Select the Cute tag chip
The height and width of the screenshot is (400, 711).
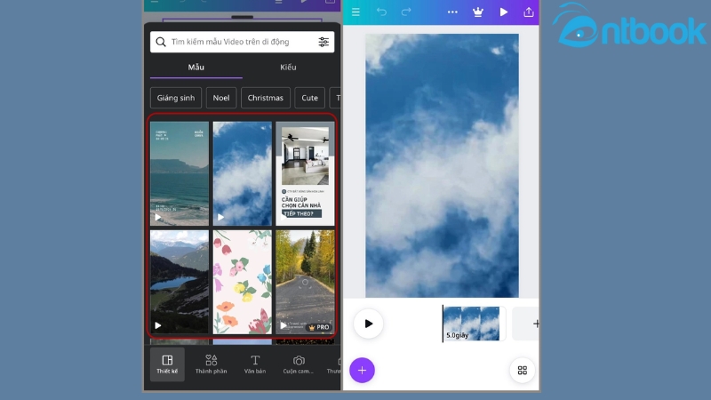pyautogui.click(x=309, y=98)
